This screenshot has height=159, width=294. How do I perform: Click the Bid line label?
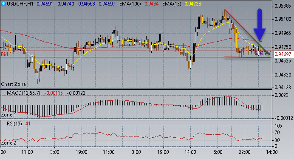coord(4,54)
